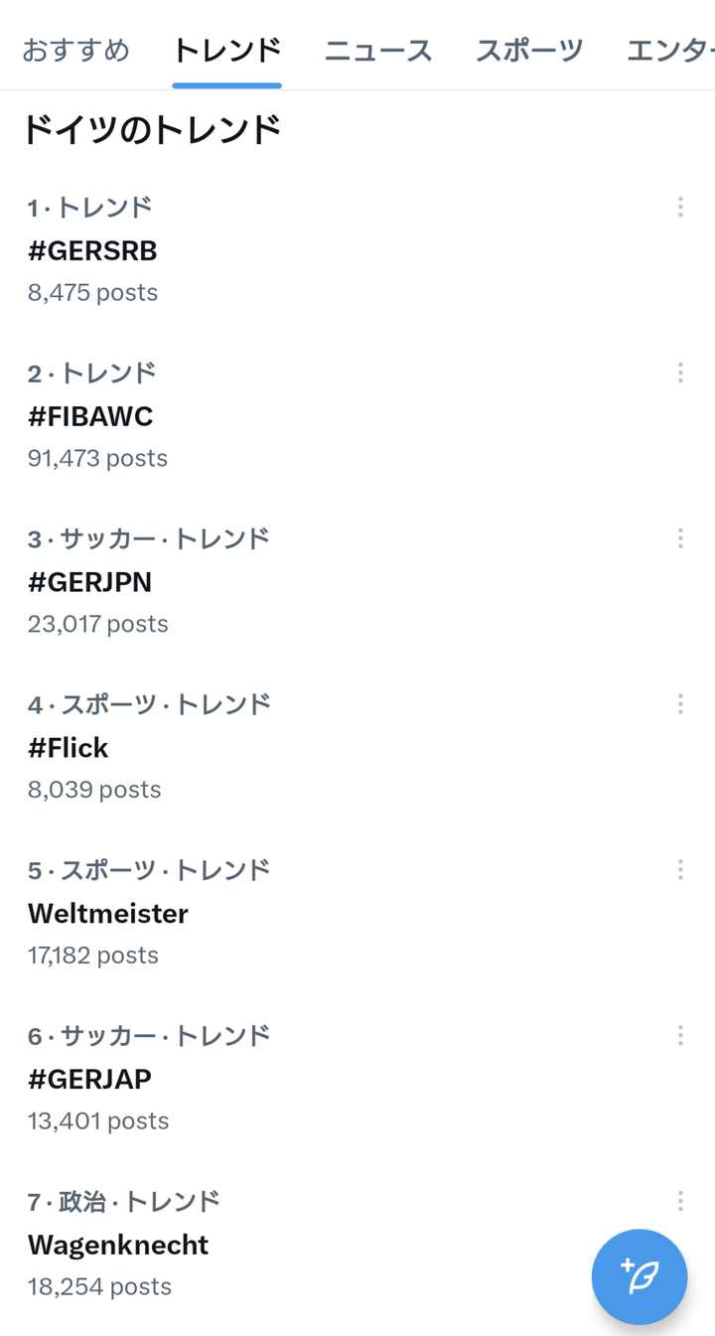View the Wagenknecht politics trend

[x=118, y=1246]
